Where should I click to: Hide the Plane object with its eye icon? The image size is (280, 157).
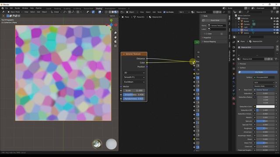click(274, 30)
